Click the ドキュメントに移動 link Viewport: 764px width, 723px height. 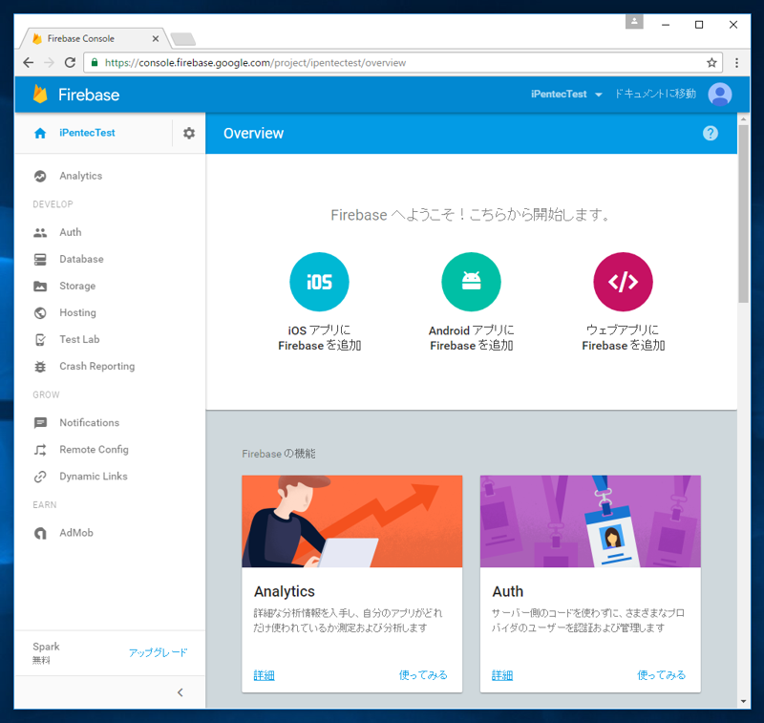pos(655,94)
